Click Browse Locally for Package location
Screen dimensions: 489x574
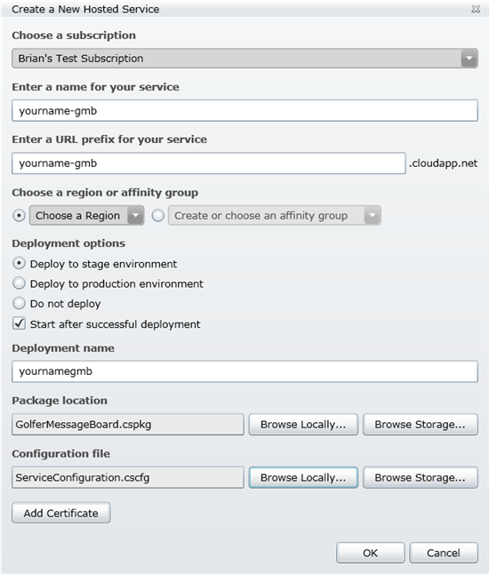(303, 425)
